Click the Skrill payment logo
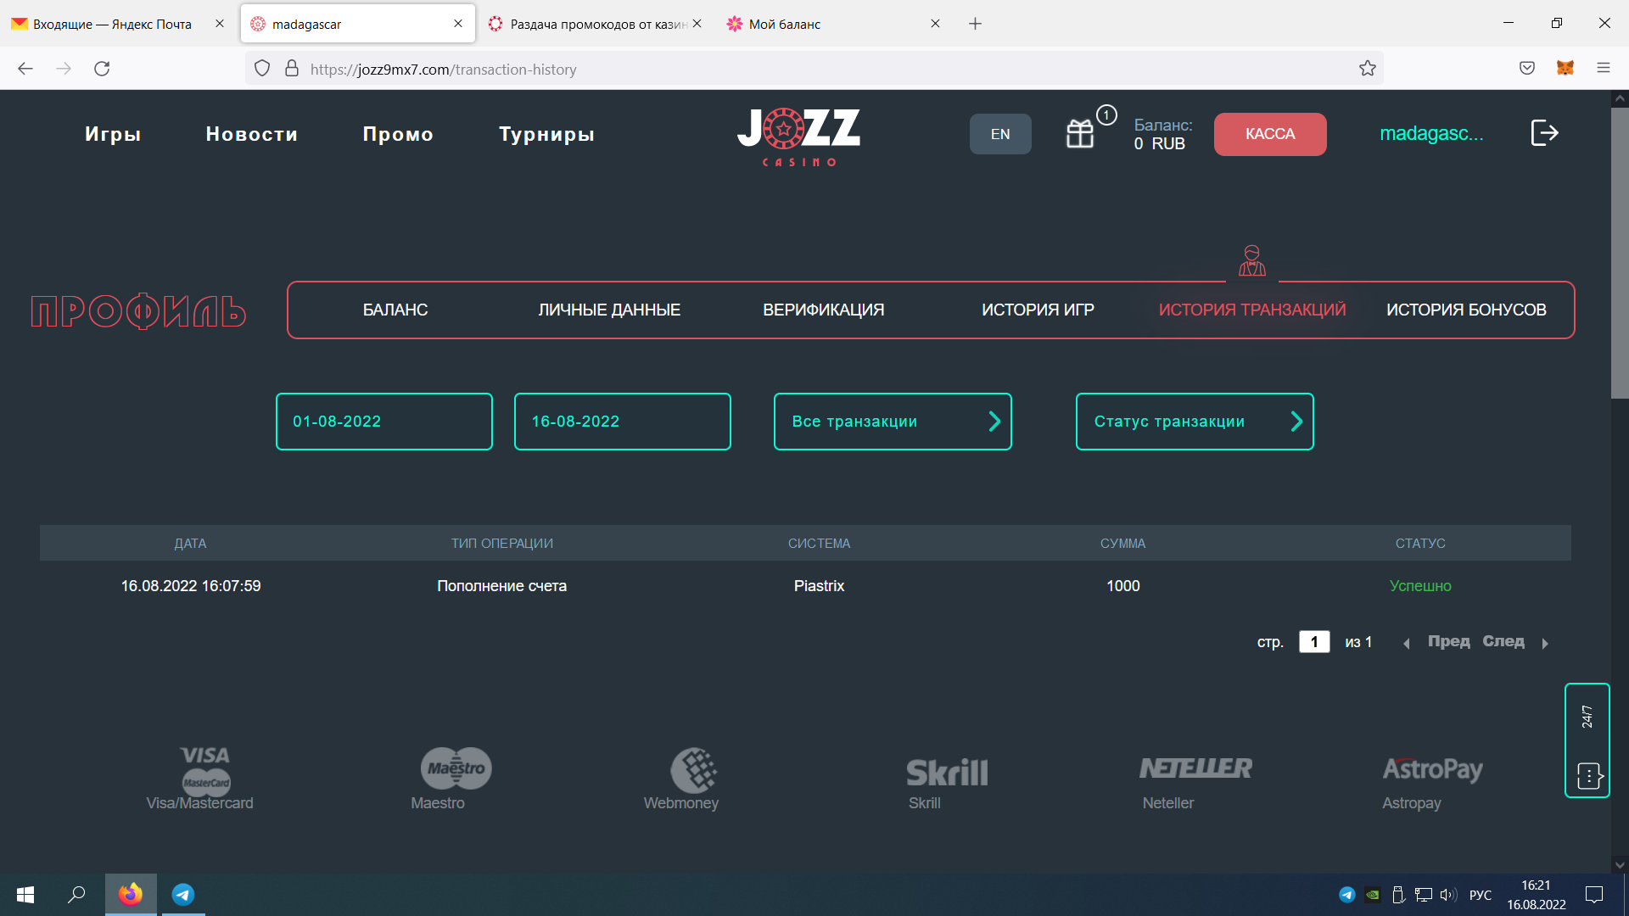 pyautogui.click(x=947, y=772)
